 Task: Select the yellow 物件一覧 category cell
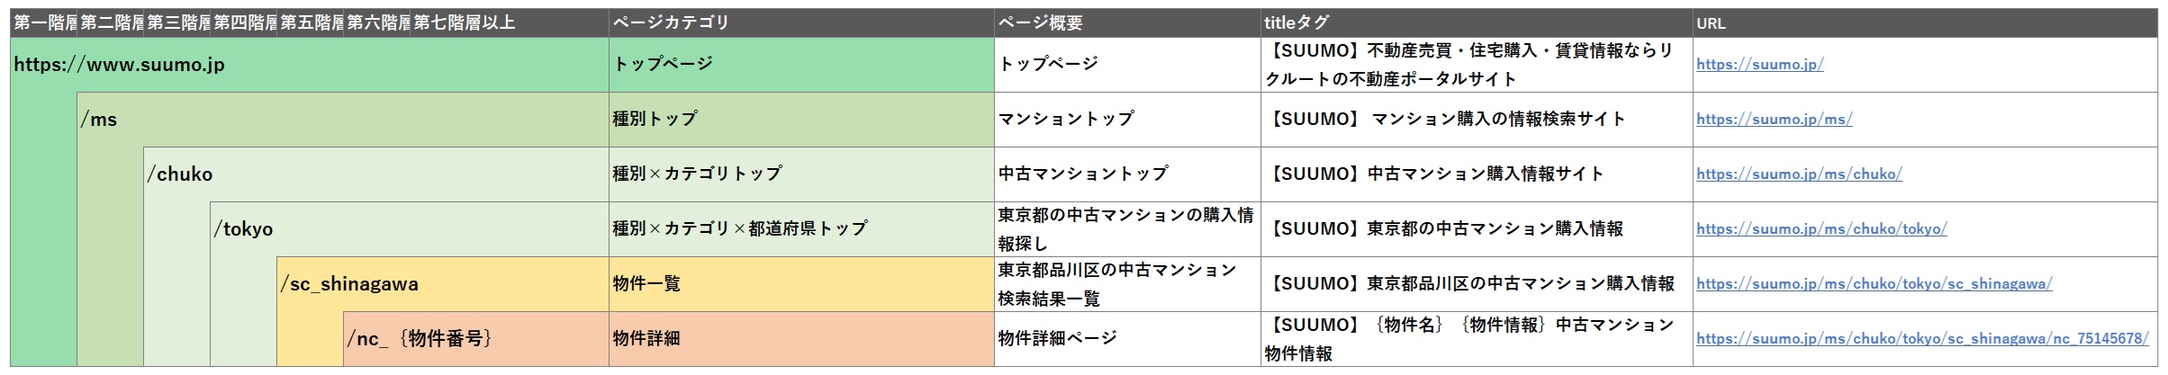pos(801,284)
